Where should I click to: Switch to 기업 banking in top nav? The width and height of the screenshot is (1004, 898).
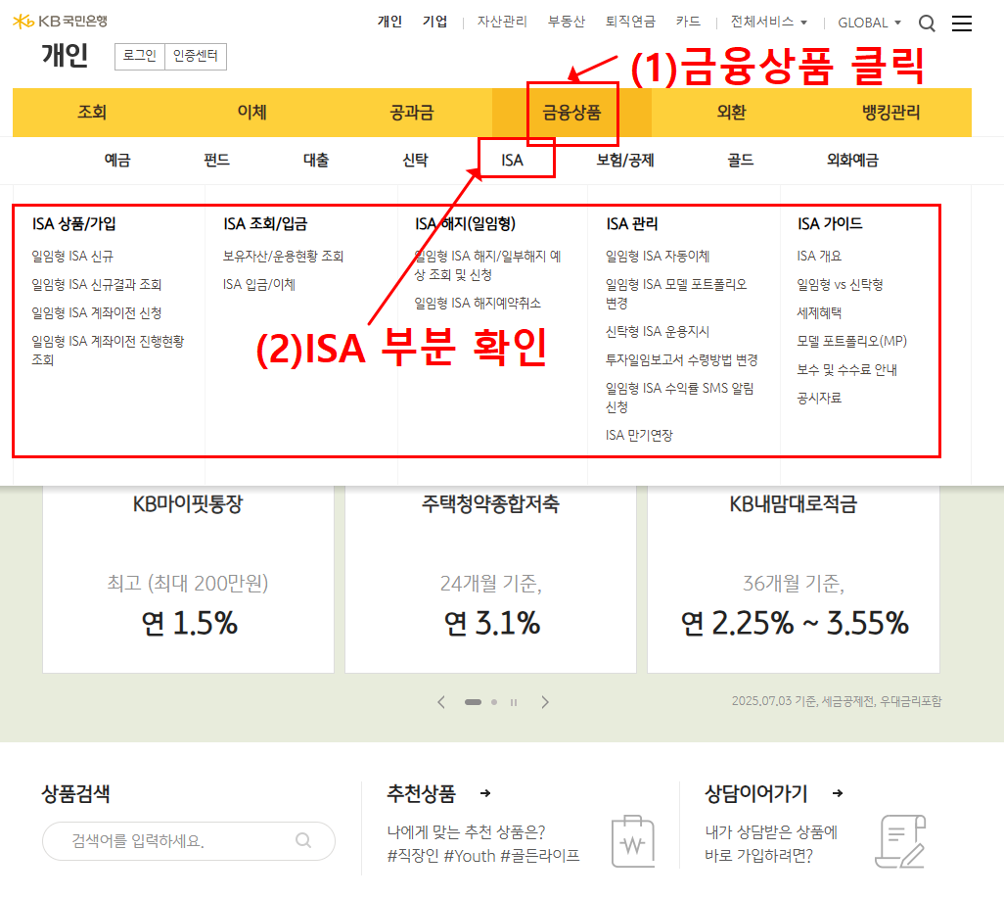pyautogui.click(x=434, y=22)
